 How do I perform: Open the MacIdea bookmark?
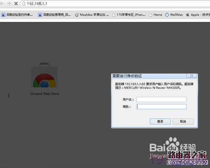(x=92, y=15)
